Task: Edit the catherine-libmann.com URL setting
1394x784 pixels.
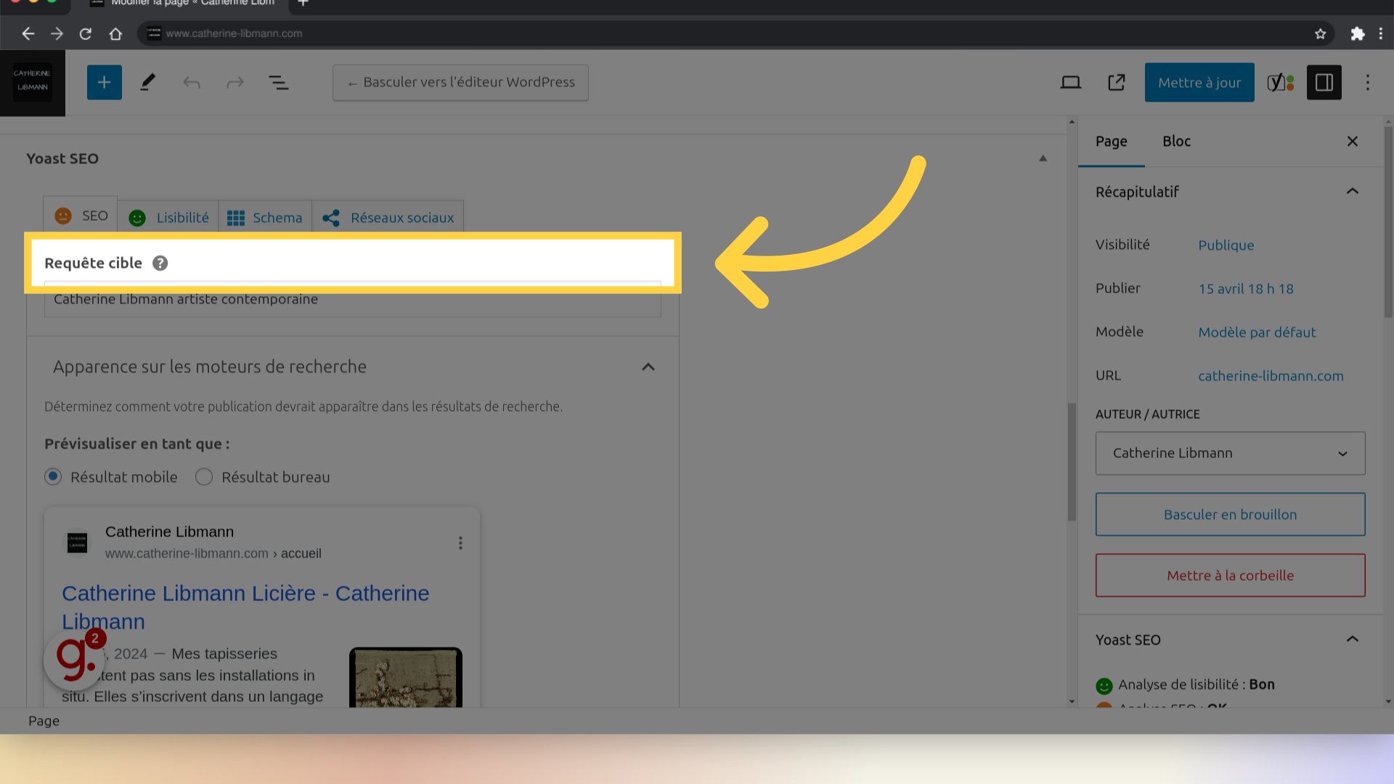Action: [1271, 376]
